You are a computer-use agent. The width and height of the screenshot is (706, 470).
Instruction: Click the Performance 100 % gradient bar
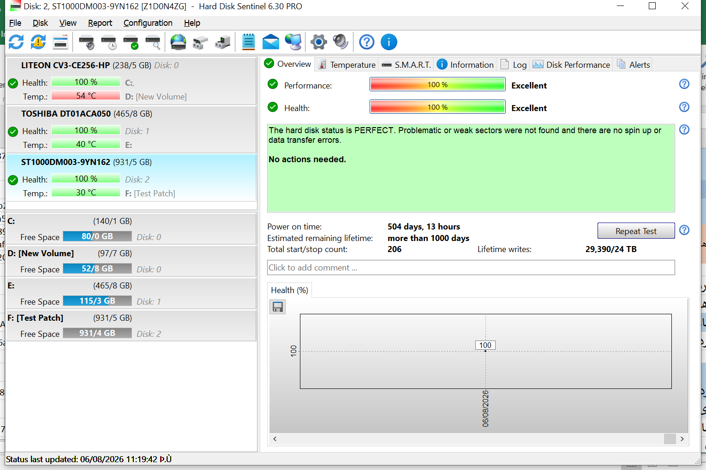click(x=437, y=84)
